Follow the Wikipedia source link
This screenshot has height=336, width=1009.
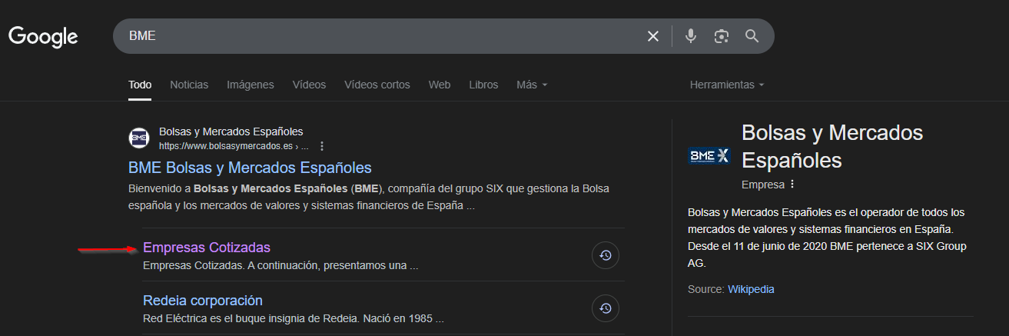tap(751, 289)
